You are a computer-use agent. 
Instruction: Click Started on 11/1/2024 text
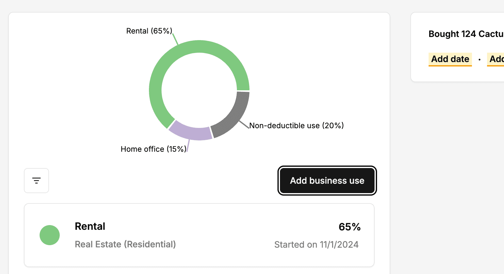coord(316,245)
